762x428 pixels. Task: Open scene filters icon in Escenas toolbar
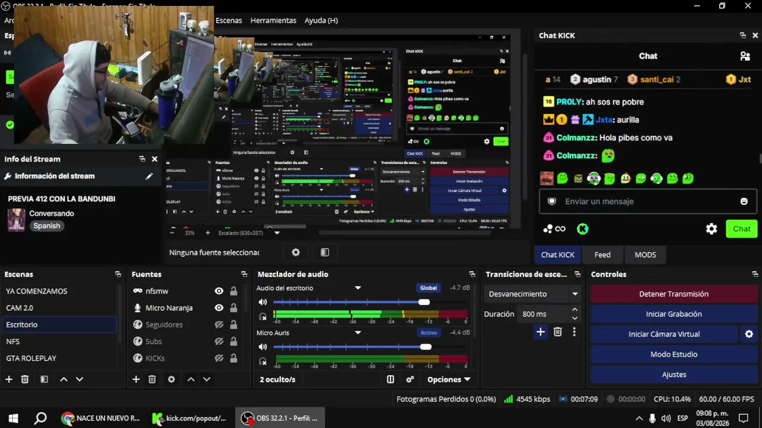click(44, 379)
